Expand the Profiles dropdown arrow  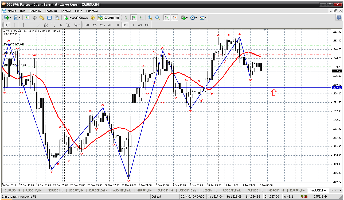point(20,18)
